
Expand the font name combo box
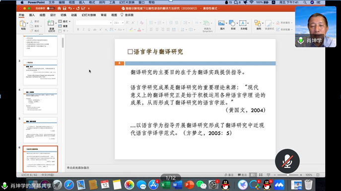pyautogui.click(x=94, y=23)
